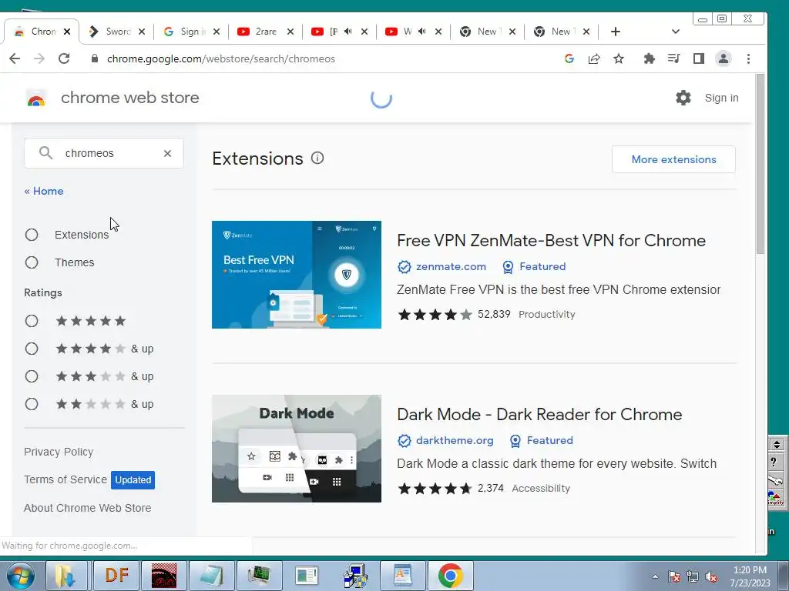The image size is (789, 591).
Task: Click the address bar URL
Action: pyautogui.click(x=221, y=58)
